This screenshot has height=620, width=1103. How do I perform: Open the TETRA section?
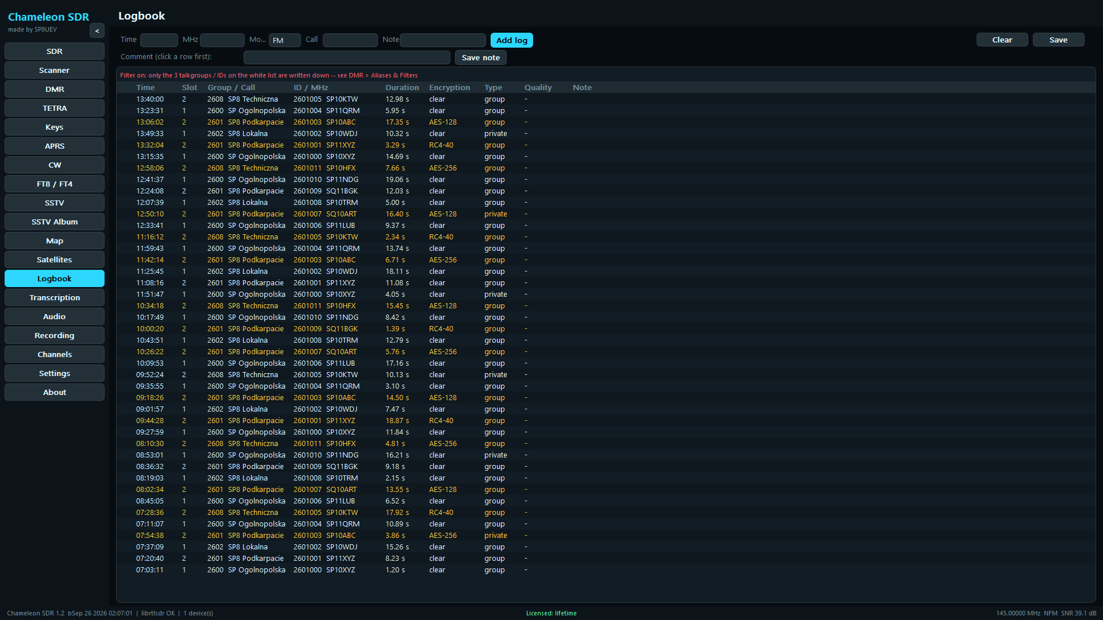[x=55, y=108]
